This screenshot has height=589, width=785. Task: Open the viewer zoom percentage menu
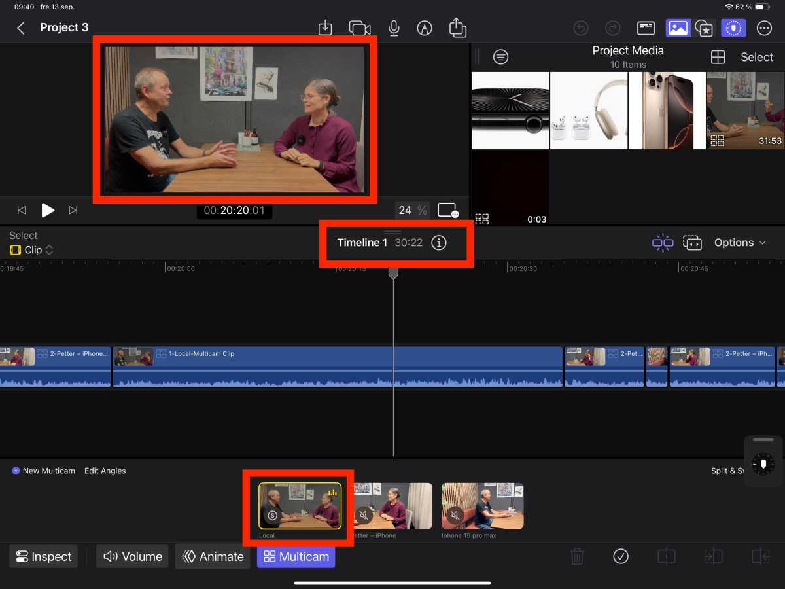coord(413,210)
